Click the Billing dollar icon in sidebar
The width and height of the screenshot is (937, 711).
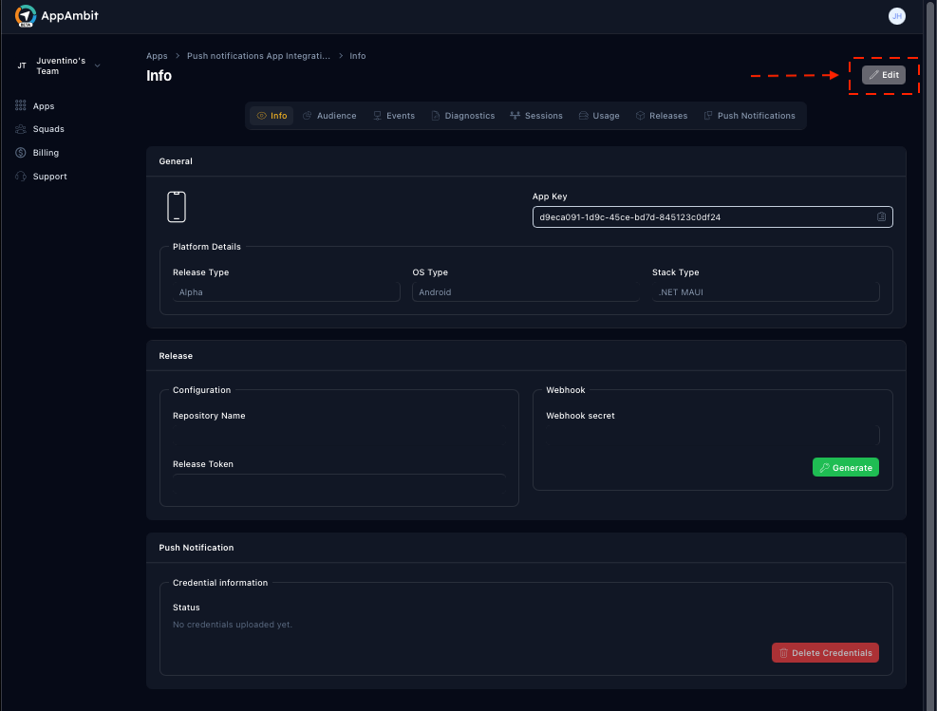pyautogui.click(x=21, y=153)
